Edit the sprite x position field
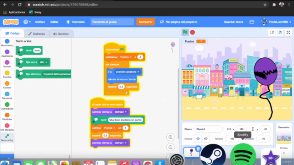Viewport: 294px width, 165px height. click(x=241, y=129)
